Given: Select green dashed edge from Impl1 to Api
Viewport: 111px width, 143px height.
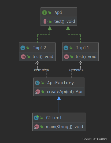Looking at the screenshot, I should point(74,34).
